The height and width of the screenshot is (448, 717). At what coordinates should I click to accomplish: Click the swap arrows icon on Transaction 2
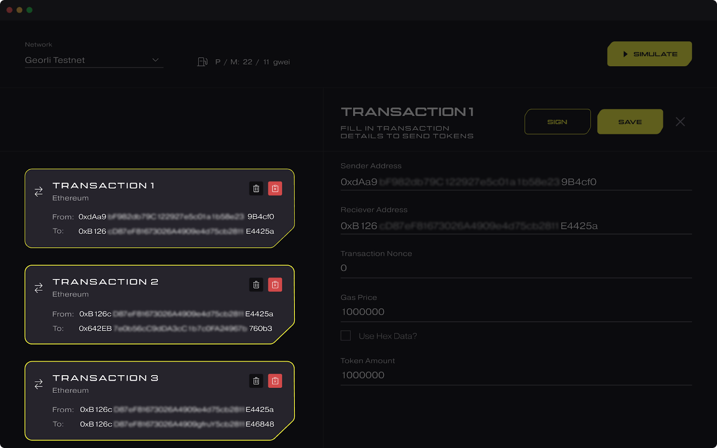click(x=39, y=288)
